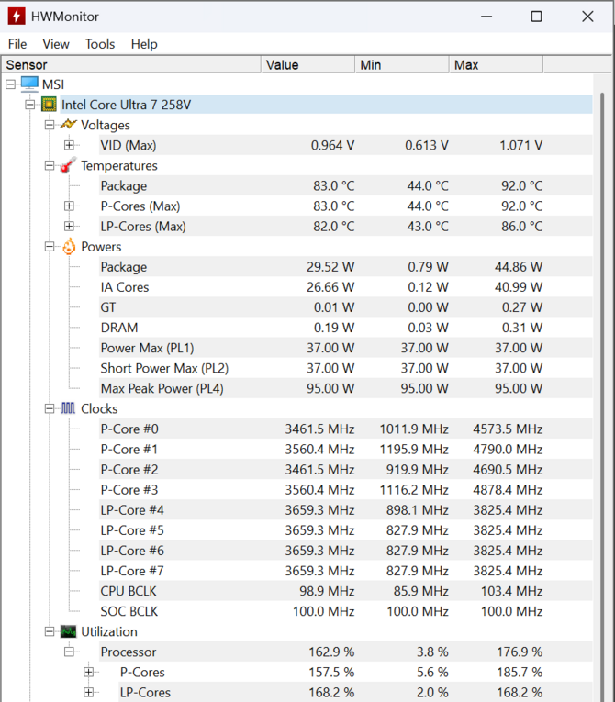Click the Powers flame icon
The image size is (615, 702).
(69, 246)
